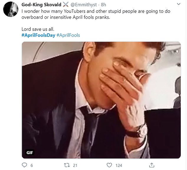This screenshot has width=187, height=170.
Task: Retweet this tweet using the arrows icon
Action: click(67, 165)
